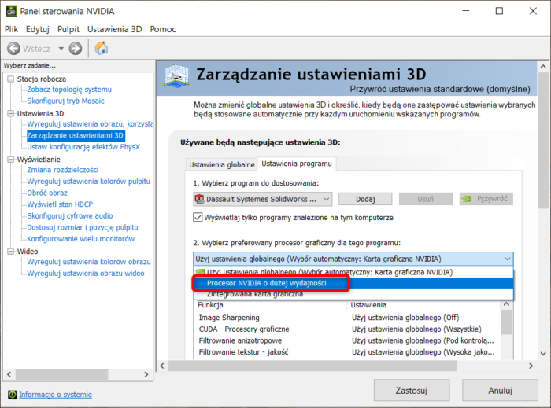Open 'Wyreguluj ustawienia kolorów pulpitu' item
The image size is (551, 408).
pyautogui.click(x=88, y=182)
